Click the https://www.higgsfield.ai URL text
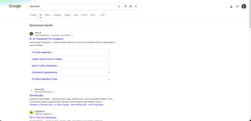This screenshot has width=251, height=121. [43, 114]
